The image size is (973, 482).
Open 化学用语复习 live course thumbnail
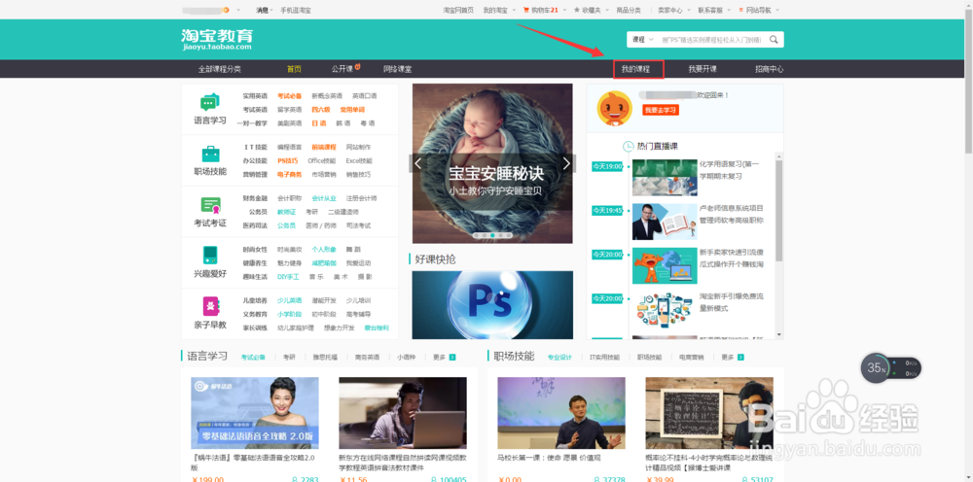click(665, 177)
